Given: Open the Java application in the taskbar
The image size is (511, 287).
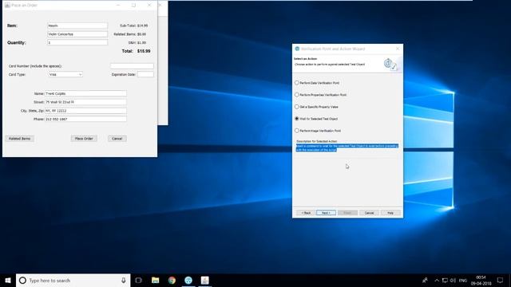Looking at the screenshot, I should click(x=205, y=280).
